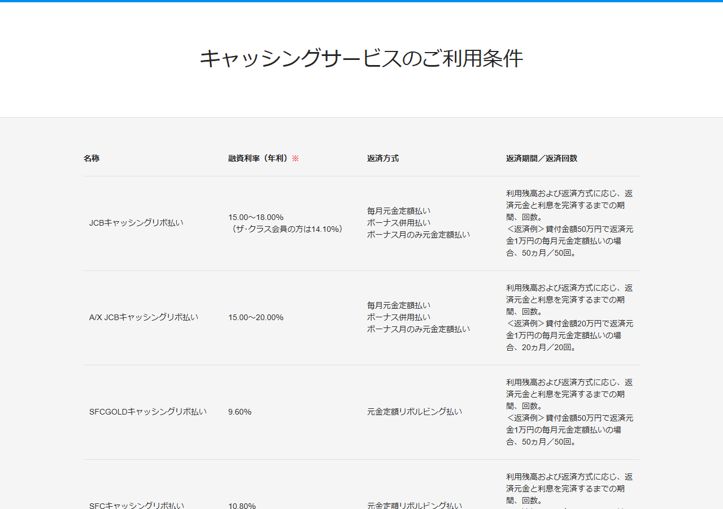
Task: Select the plain "JCBキャッシングリボ払い" name without A/X
Action: point(136,223)
